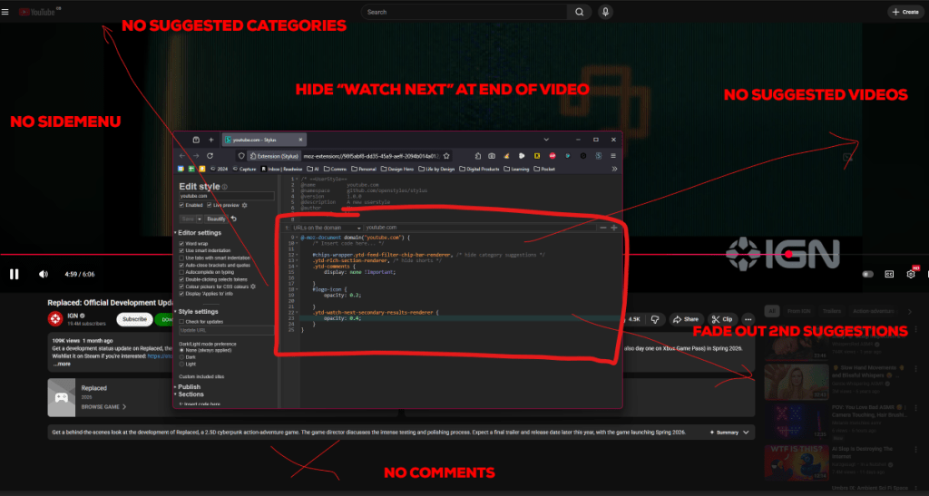
Task: Click the camera screenshot extension icon
Action: pos(492,156)
